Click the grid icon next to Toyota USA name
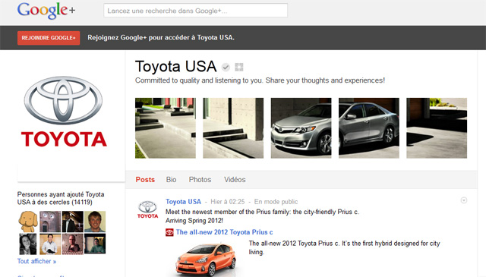The height and width of the screenshot is (277, 486). (239, 67)
